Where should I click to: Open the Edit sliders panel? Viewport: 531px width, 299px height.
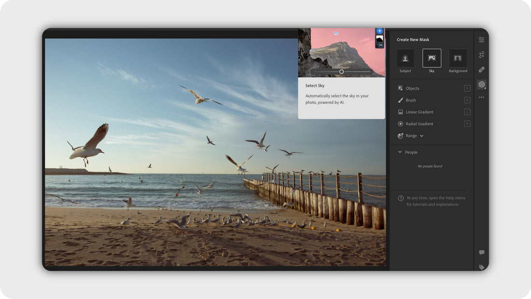point(481,40)
